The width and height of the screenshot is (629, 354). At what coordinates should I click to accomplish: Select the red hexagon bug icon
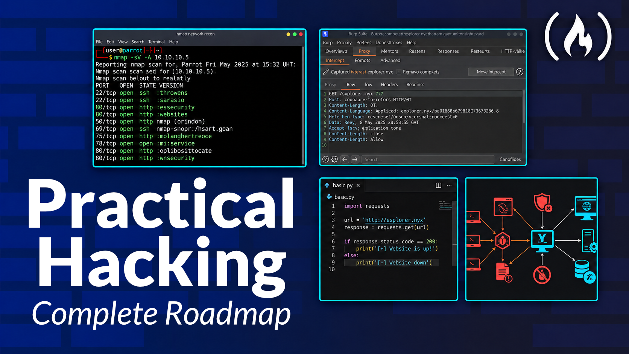pyautogui.click(x=503, y=240)
